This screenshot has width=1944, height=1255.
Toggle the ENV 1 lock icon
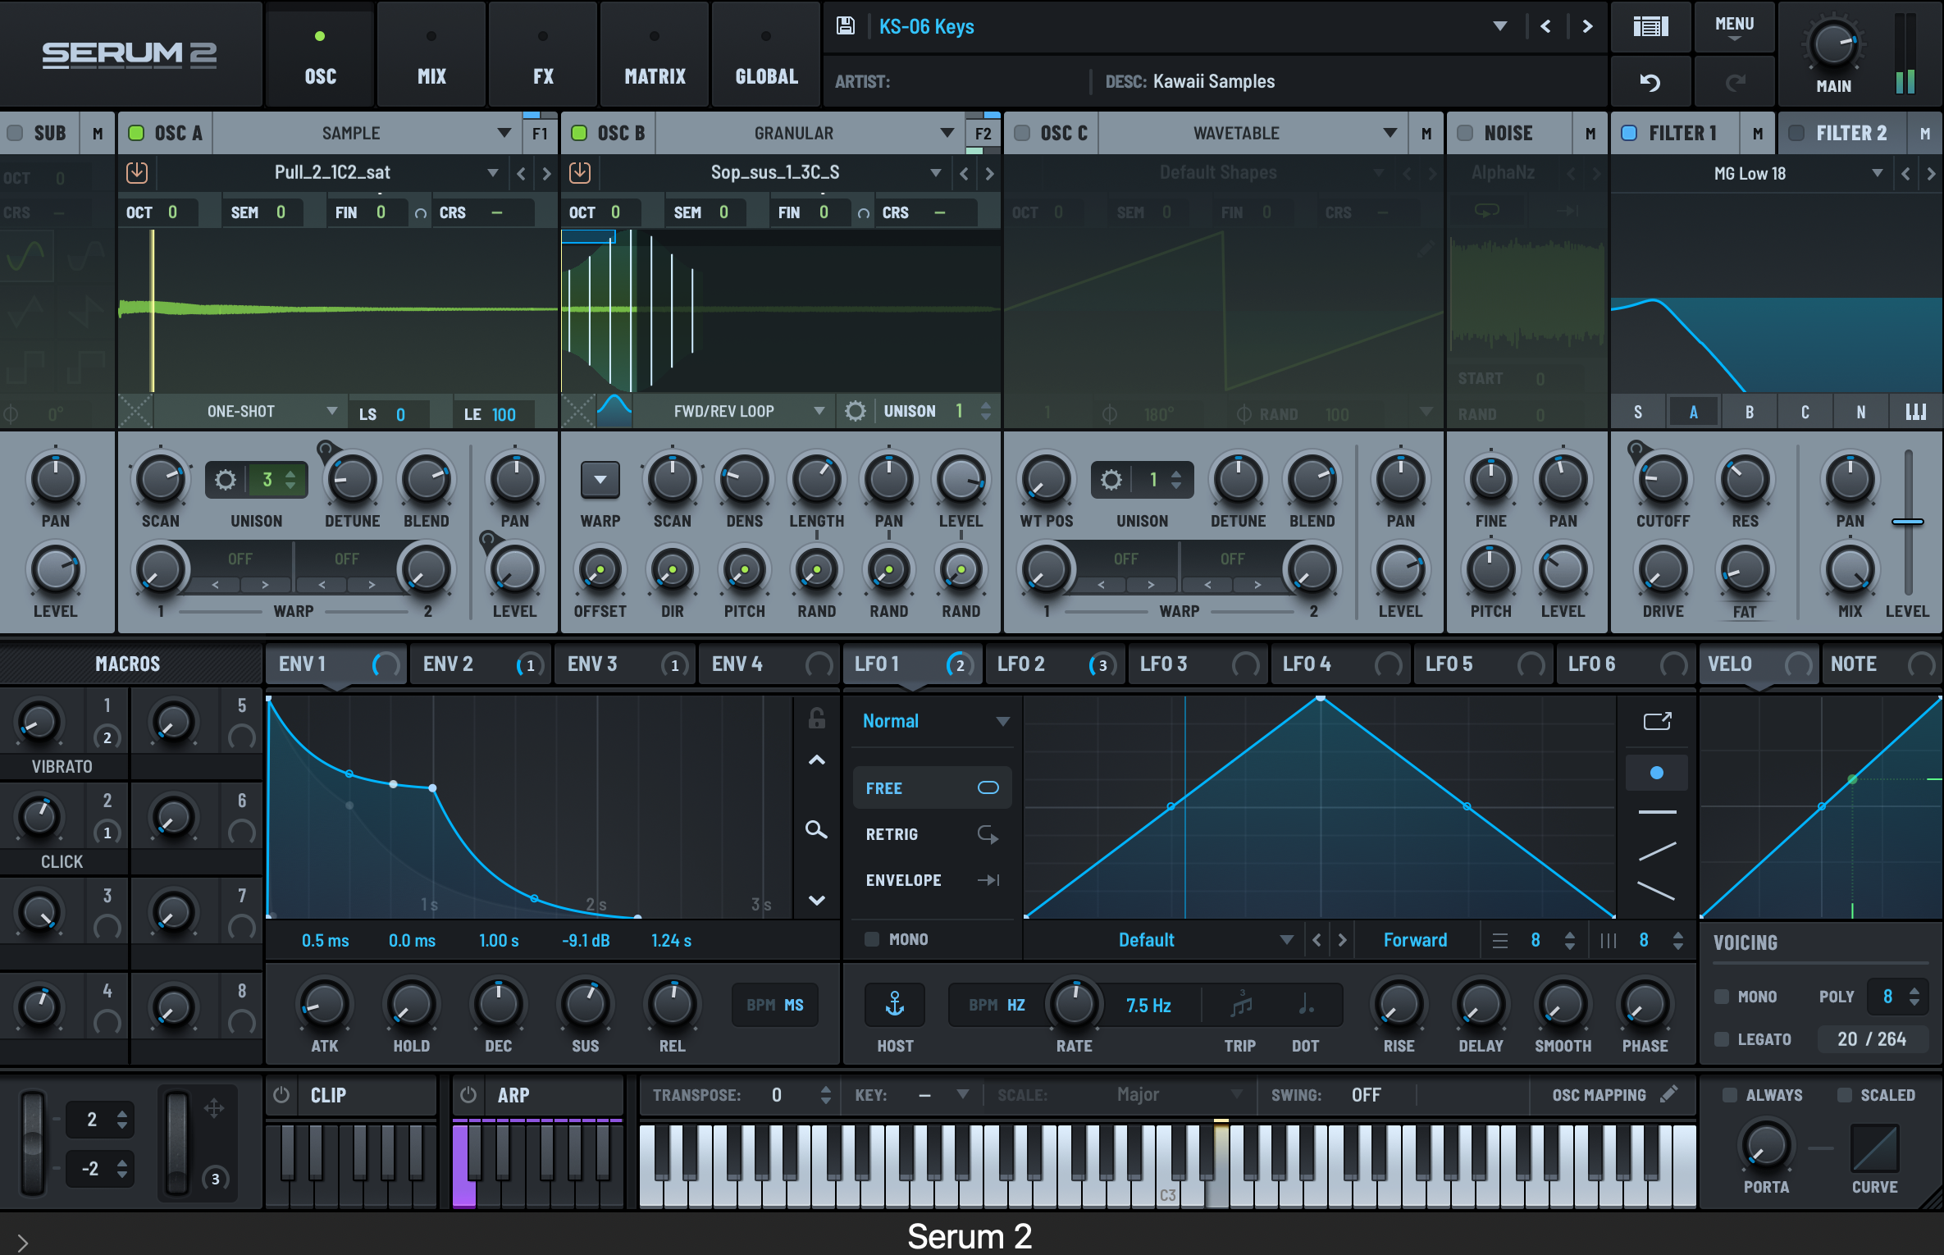(x=816, y=719)
